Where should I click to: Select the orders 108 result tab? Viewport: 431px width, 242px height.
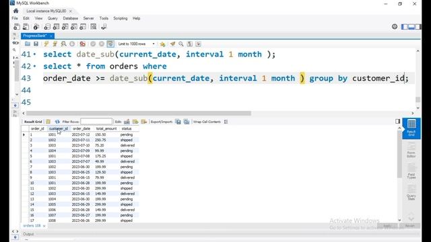click(x=32, y=226)
